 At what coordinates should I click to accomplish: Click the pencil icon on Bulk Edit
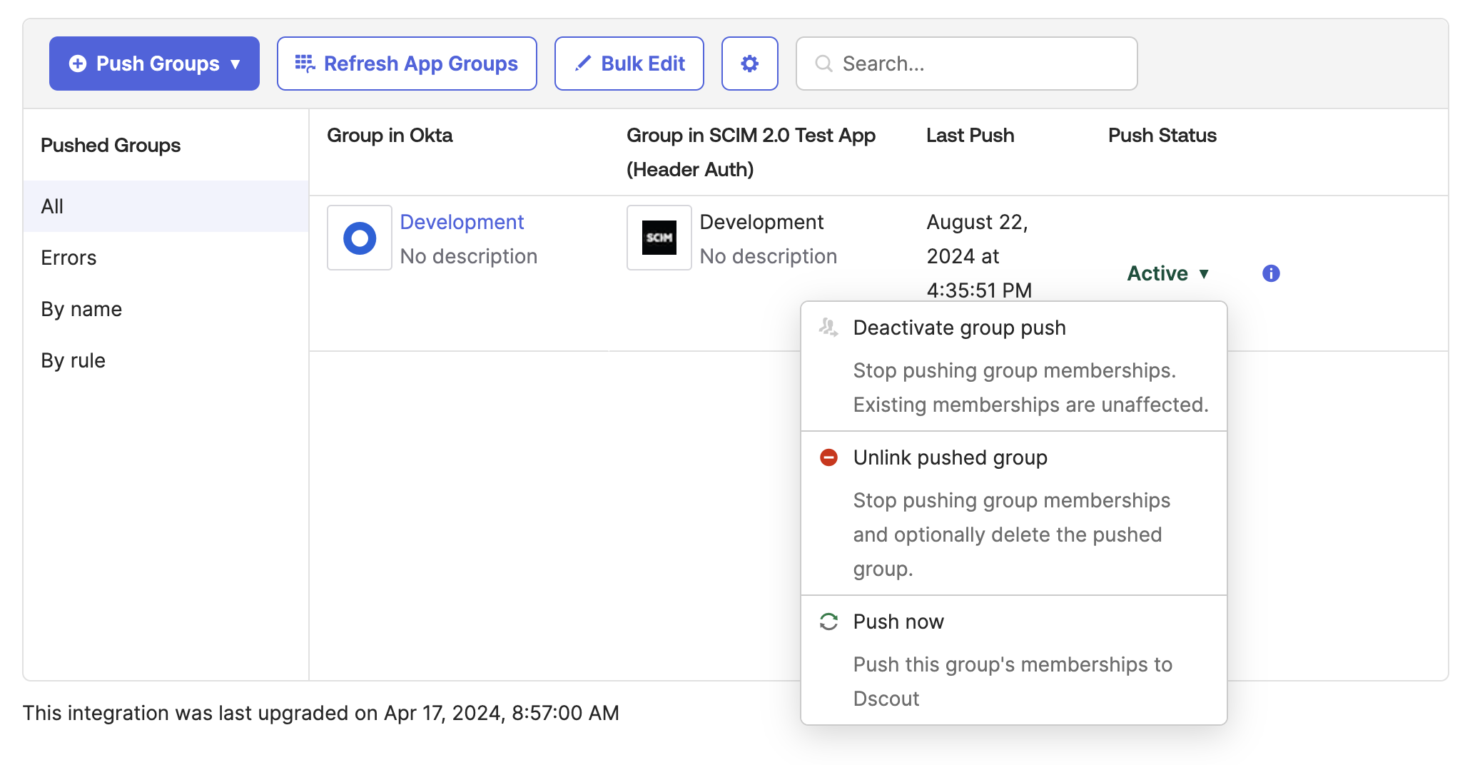[583, 64]
